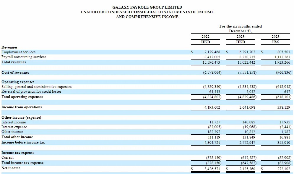Click 'Selling, general and administrative expenses' label
The width and height of the screenshot is (294, 174).
[36, 87]
